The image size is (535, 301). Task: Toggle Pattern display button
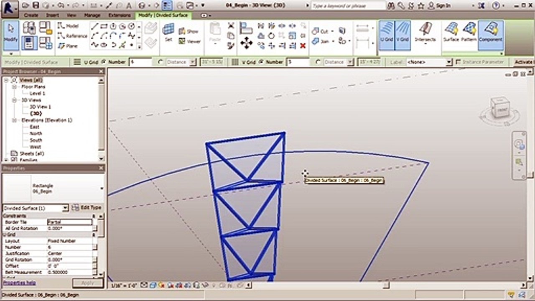pyautogui.click(x=469, y=33)
